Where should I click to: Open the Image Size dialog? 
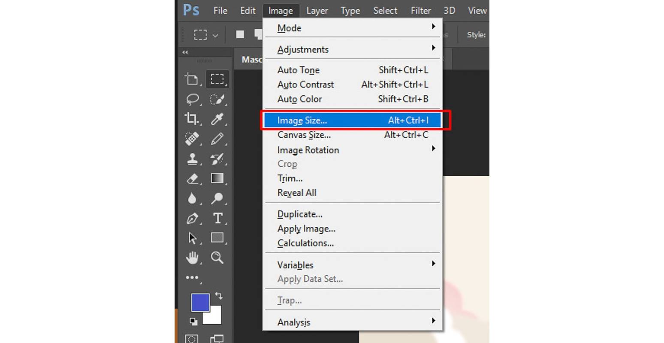point(302,120)
